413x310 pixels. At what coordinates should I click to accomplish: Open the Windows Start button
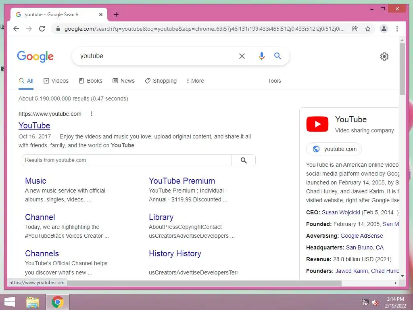point(10,302)
